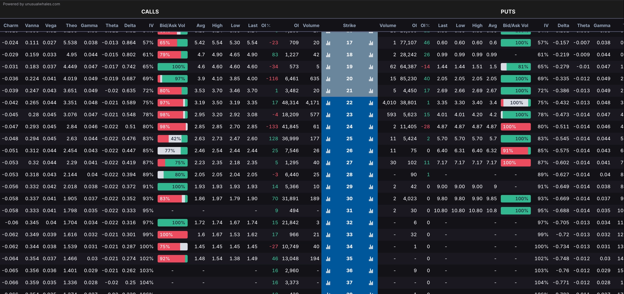Viewport: 624px width, 294px height.
Task: Click the calls bid/ask bar for strike 20
Action: 172,79
